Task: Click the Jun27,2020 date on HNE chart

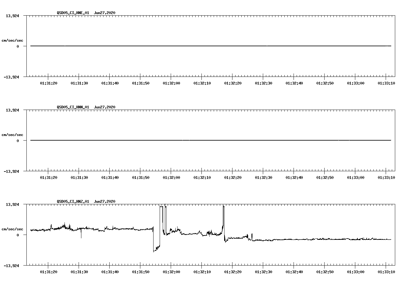Action: [105, 13]
